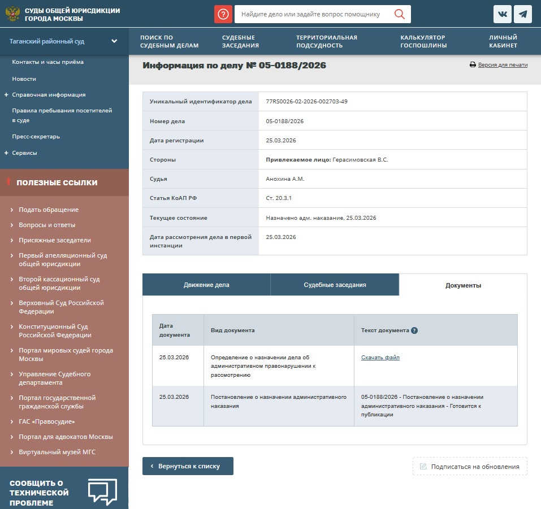
Task: Click the magnifying glass search icon
Action: pos(399,14)
